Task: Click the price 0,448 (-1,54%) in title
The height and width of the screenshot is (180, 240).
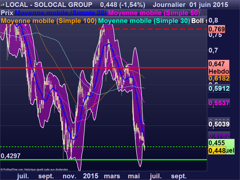Action: point(123,5)
